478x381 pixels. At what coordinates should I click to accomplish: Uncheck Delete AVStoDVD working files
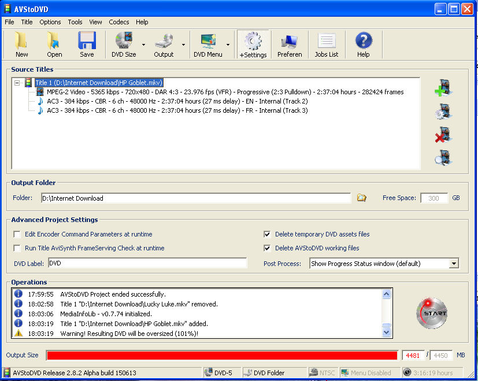267,248
